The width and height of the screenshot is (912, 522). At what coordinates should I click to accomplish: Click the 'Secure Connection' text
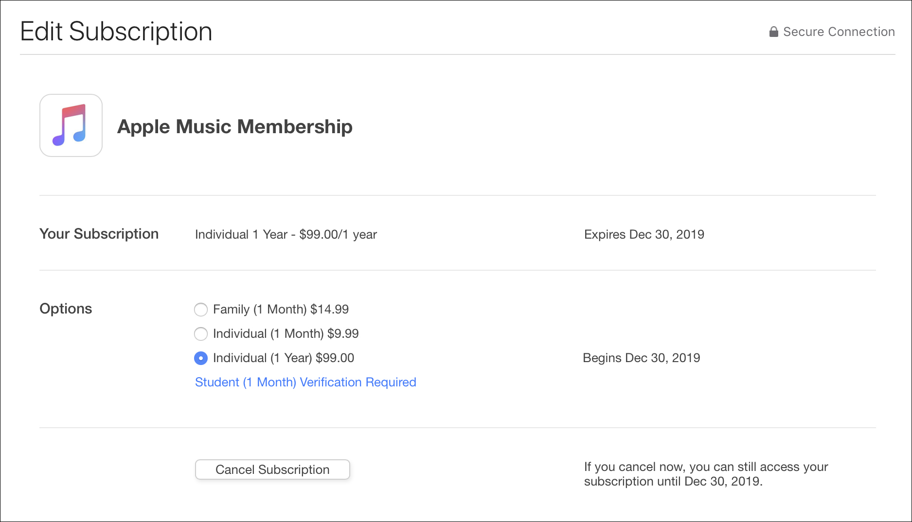[839, 32]
